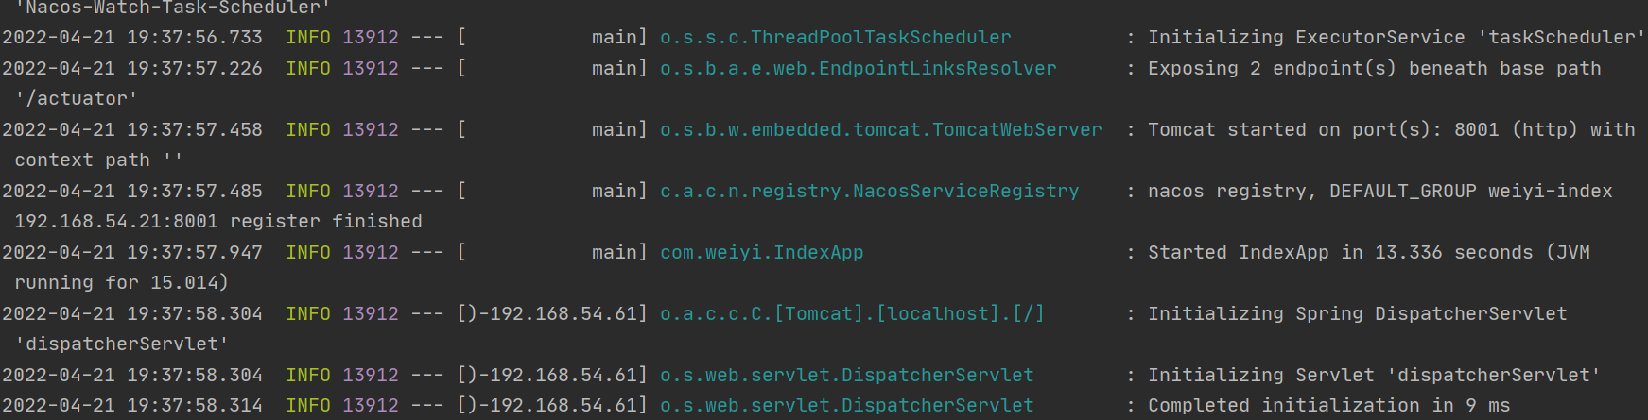Select the TomcatWebServer logger class name
Screen dimensions: 1648x420
881,130
